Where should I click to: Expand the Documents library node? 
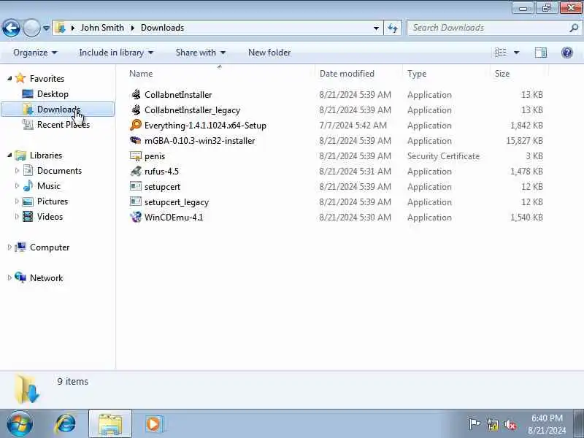click(17, 171)
